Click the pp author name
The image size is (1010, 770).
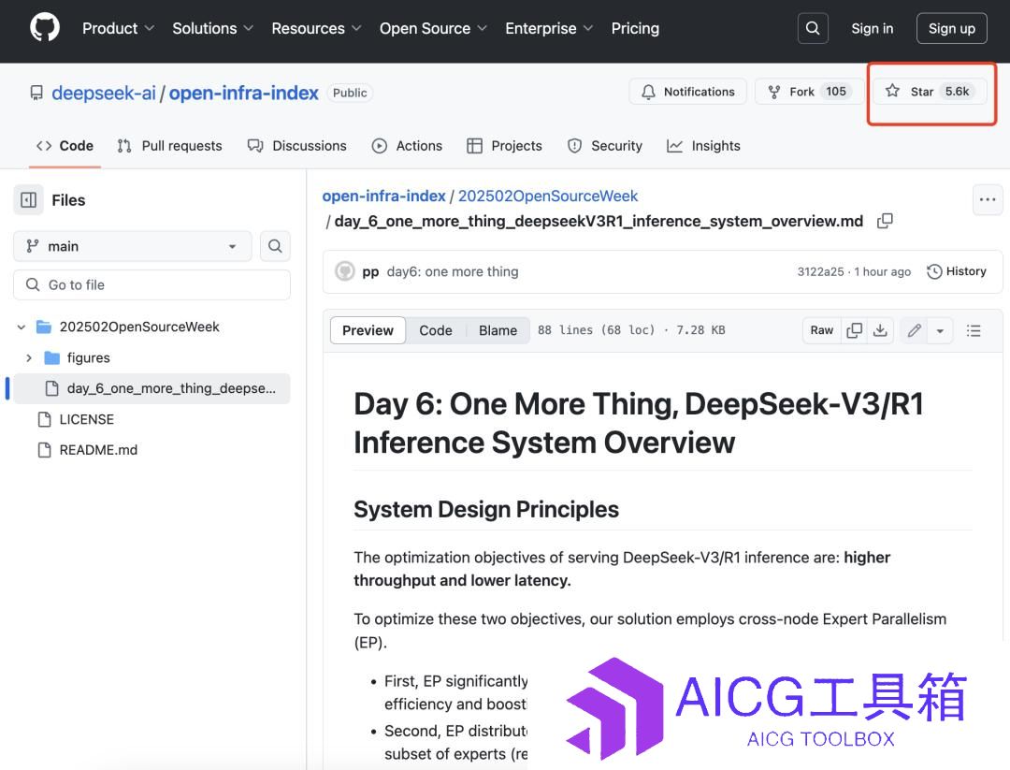(370, 272)
